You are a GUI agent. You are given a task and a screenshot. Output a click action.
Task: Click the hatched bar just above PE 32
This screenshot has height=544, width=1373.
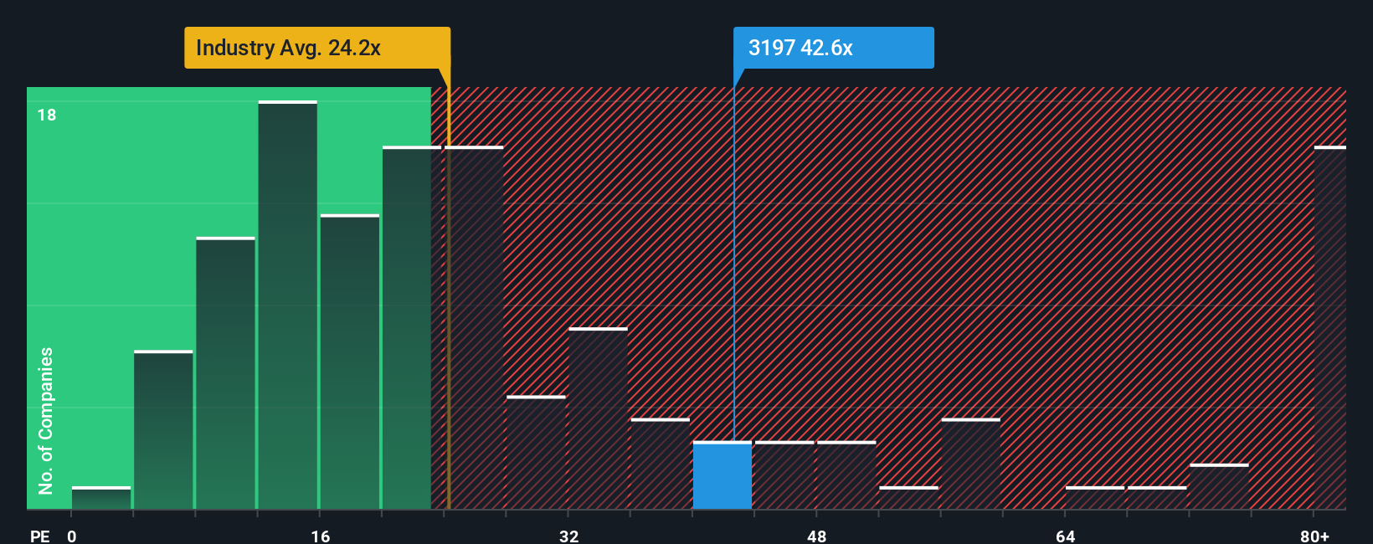click(x=599, y=418)
